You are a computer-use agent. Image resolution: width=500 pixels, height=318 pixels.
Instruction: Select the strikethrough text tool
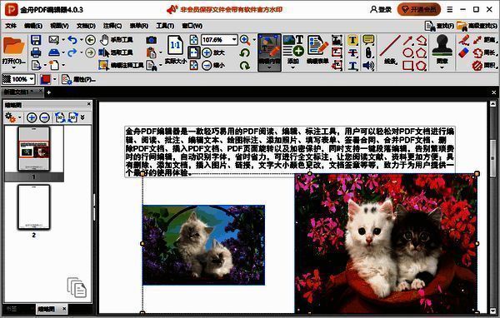tap(352, 52)
